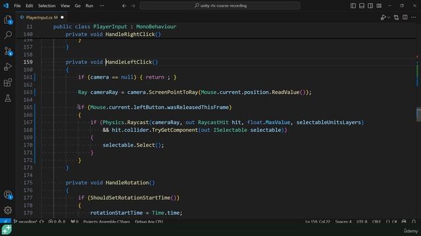Select the Debug Any CPU configuration

[149, 222]
